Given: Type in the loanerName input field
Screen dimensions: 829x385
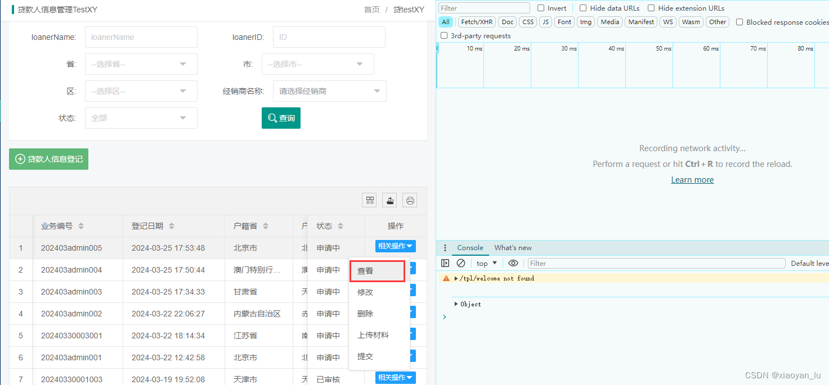Looking at the screenshot, I should 141,37.
